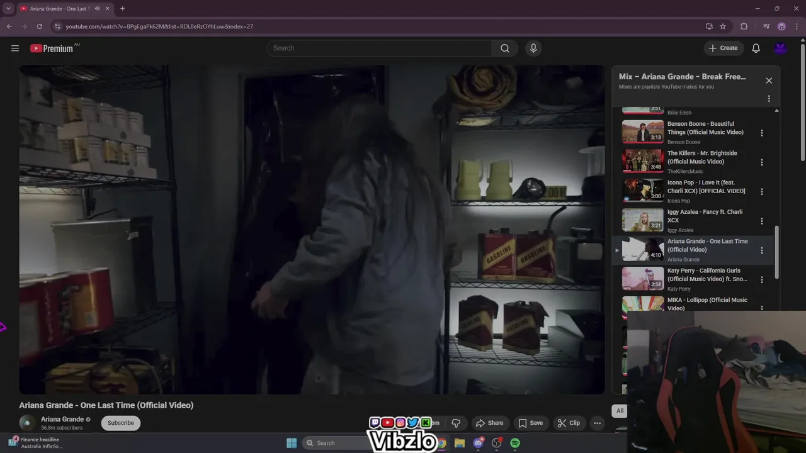Click the playlist panel scrollbar

(776, 252)
